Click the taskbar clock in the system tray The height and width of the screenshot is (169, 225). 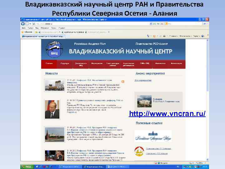(204, 167)
